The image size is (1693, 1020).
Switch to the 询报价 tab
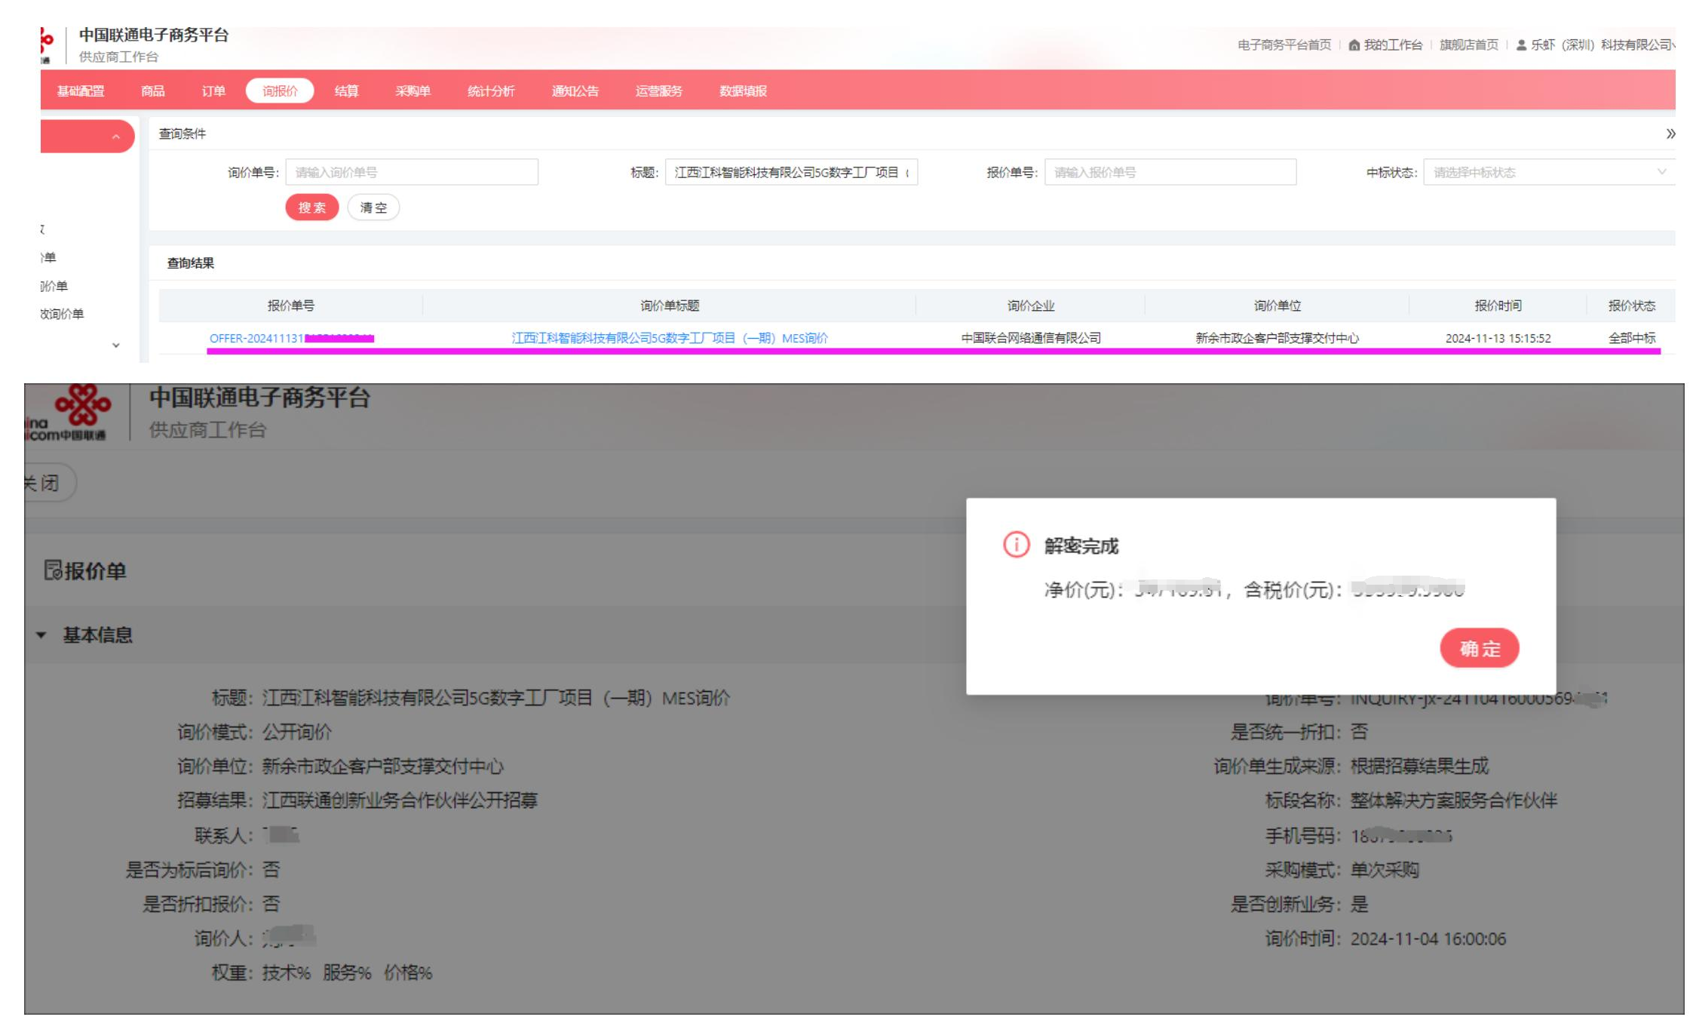pos(280,91)
